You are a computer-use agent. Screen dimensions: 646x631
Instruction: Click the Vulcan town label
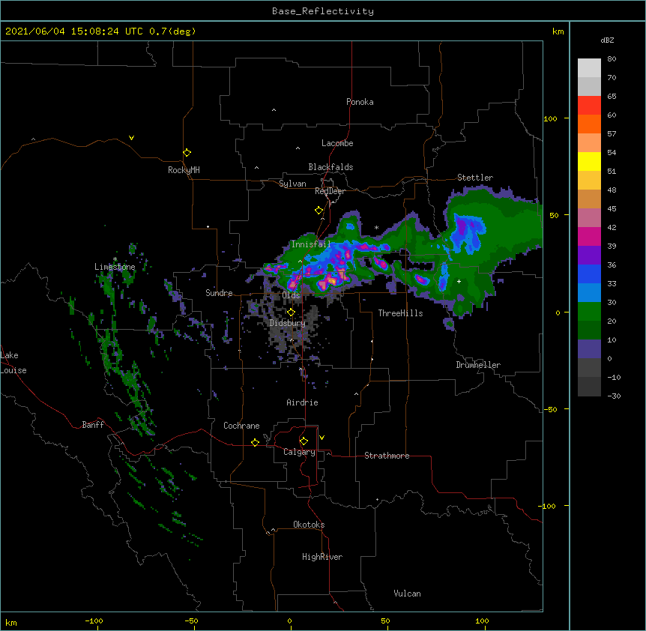pos(407,594)
